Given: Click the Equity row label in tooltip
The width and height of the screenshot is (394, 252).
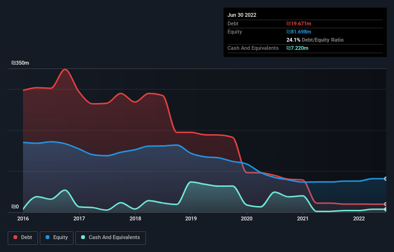Looking at the screenshot, I should click(x=235, y=32).
